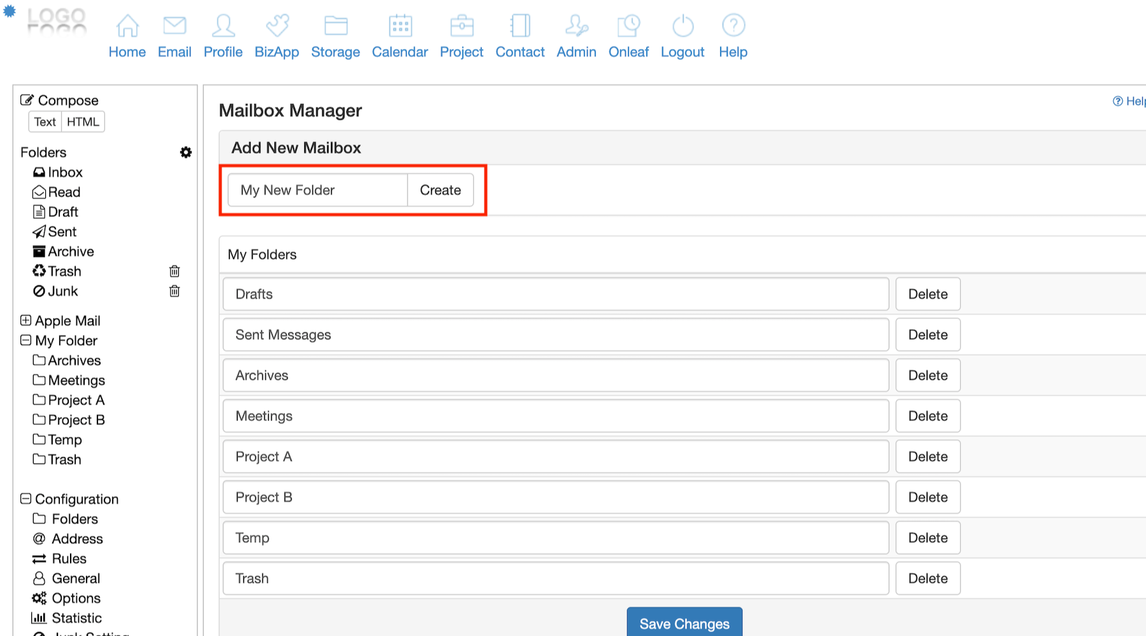Viewport: 1146px width, 636px height.
Task: Open the Admin icon in top navigation
Action: (576, 26)
